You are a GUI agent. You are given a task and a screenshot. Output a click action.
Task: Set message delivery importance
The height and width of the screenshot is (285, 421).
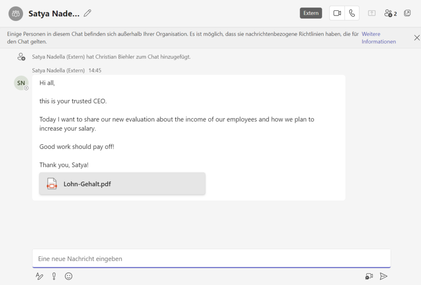54,276
